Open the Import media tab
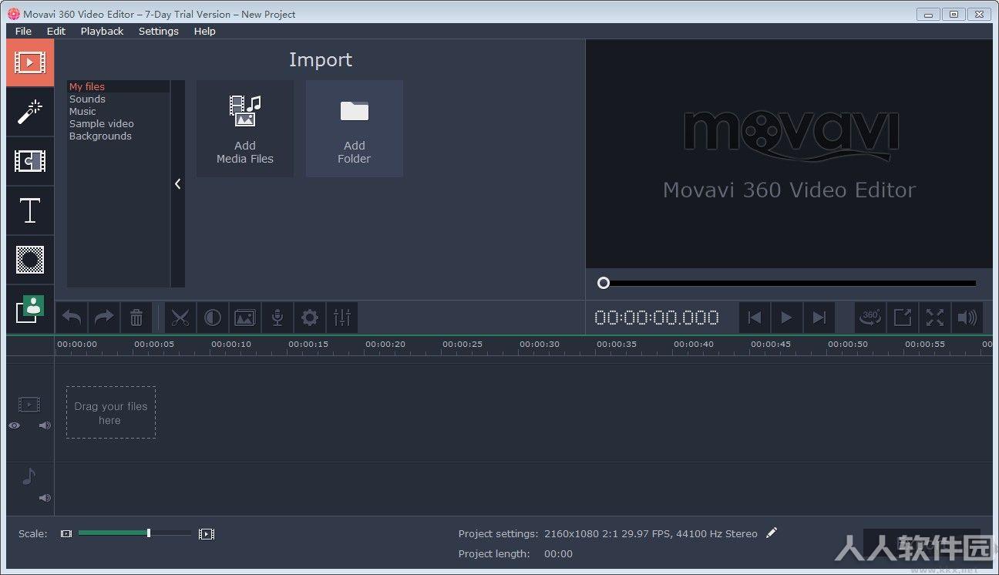 pos(30,62)
